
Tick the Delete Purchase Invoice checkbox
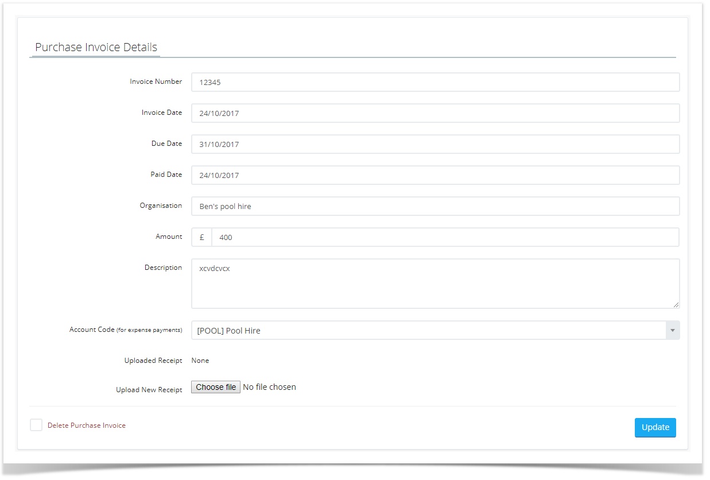pyautogui.click(x=36, y=425)
